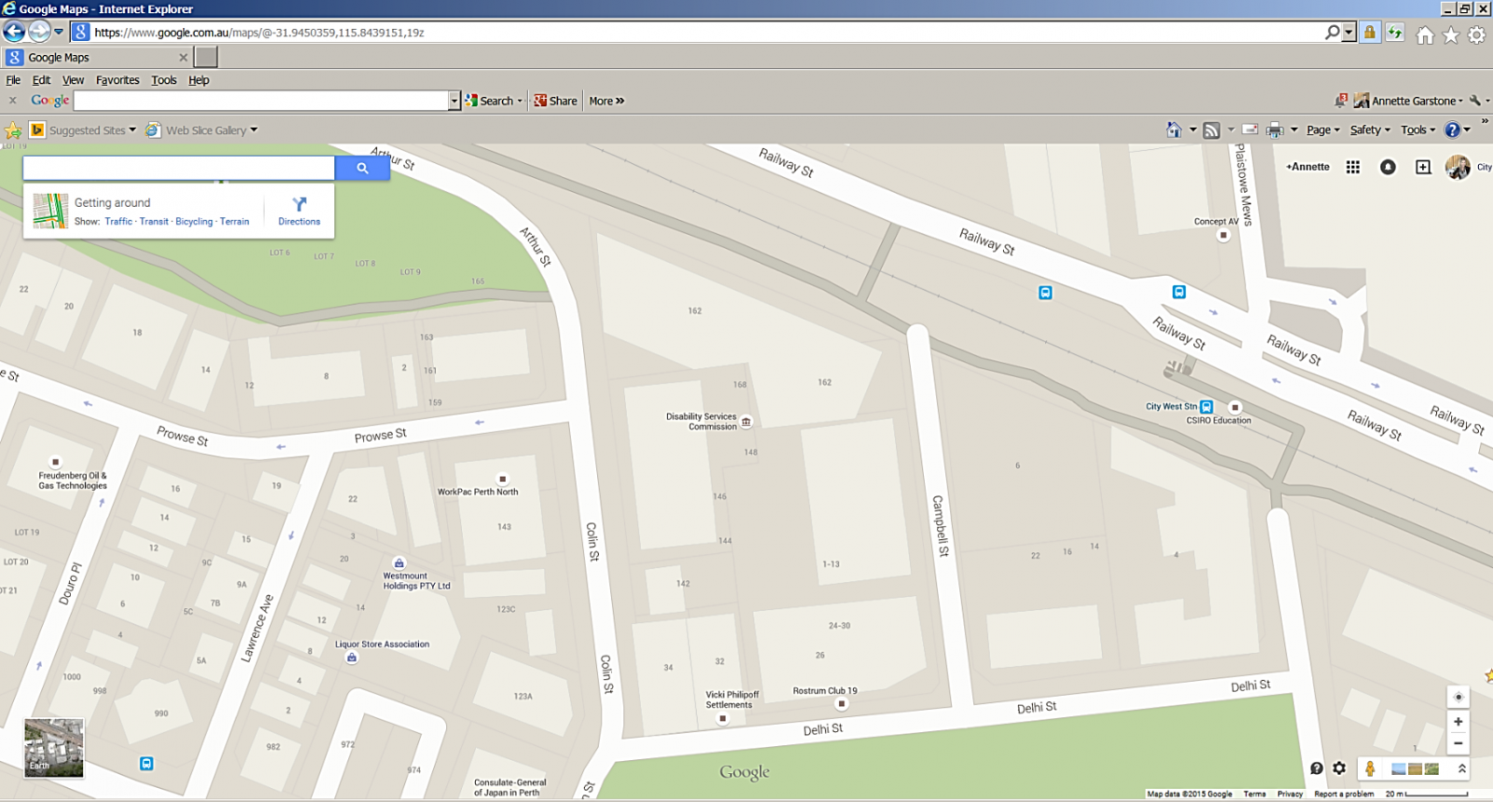Show Transit layer on the map
Screen dimensions: 1493x802
tap(154, 222)
